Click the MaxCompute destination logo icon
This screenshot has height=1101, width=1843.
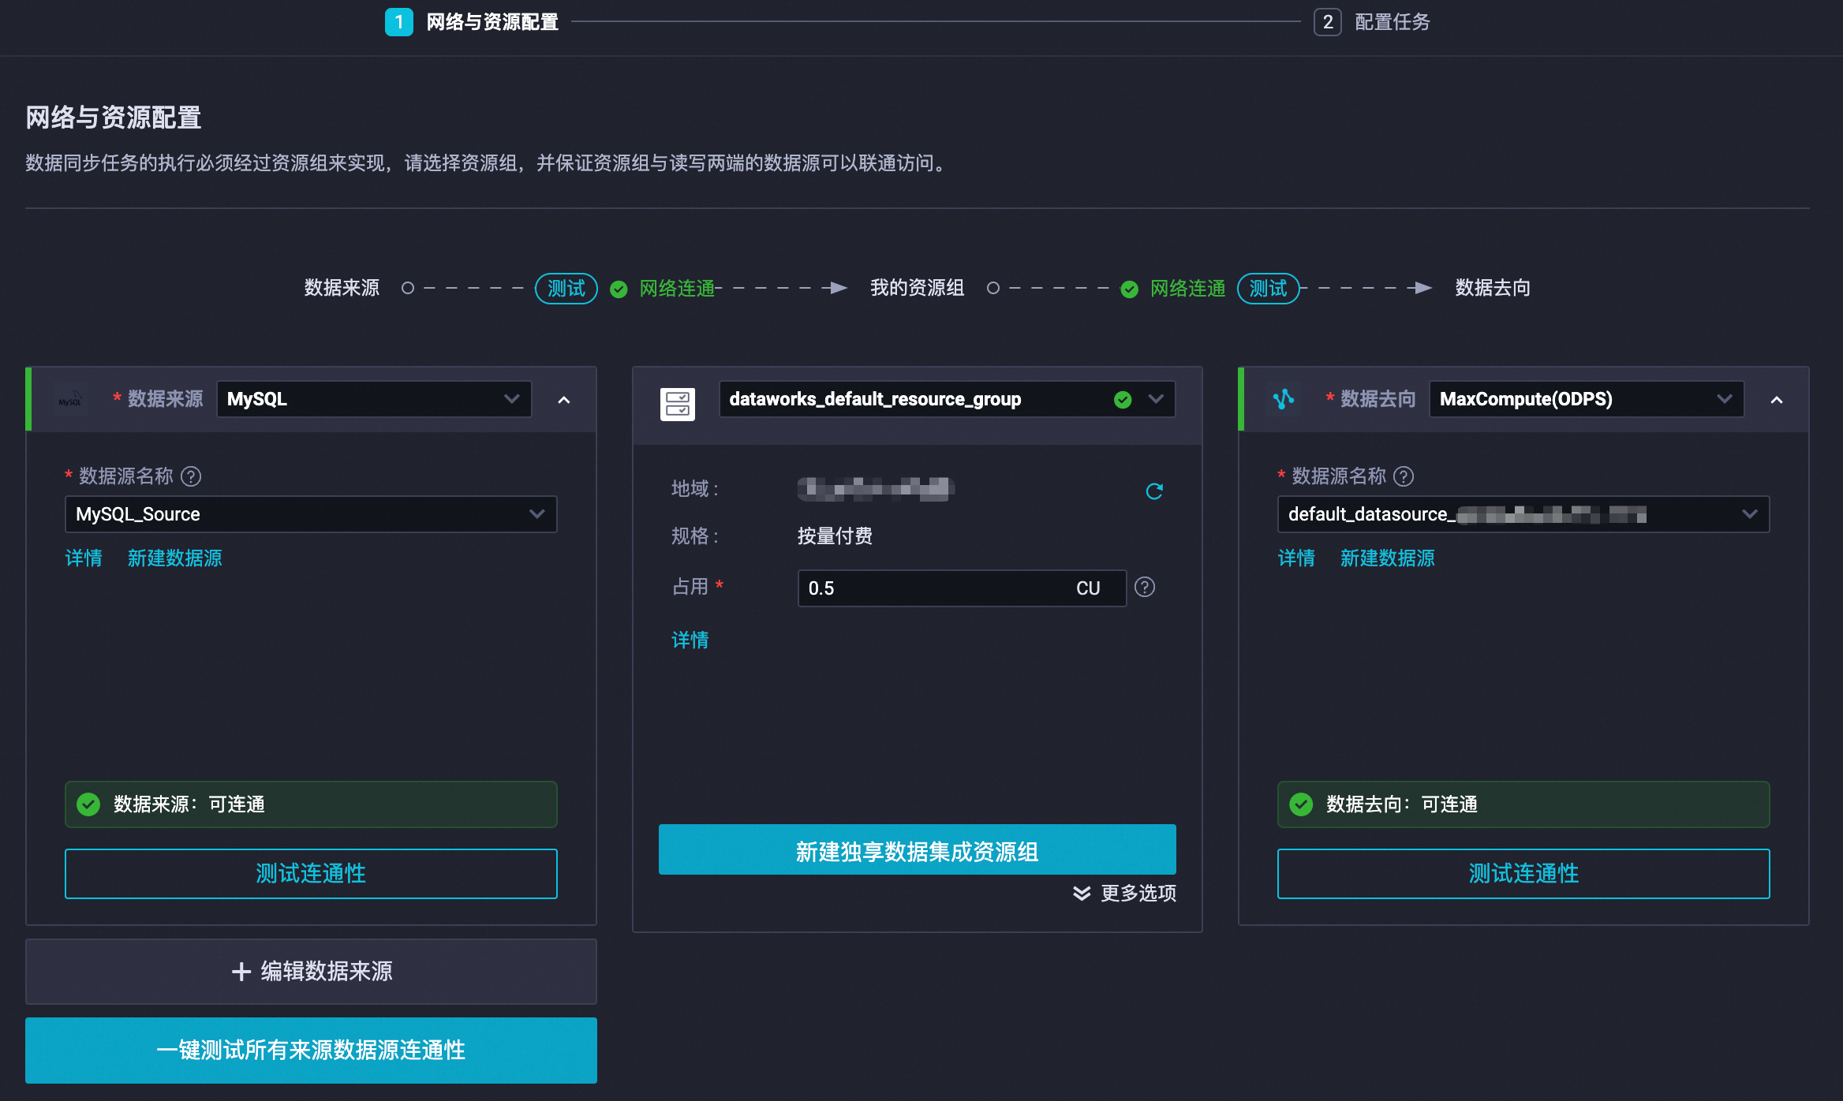[x=1284, y=399]
